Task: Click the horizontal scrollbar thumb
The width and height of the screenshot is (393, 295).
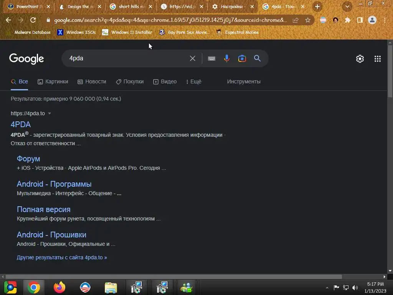Action: pos(174,277)
